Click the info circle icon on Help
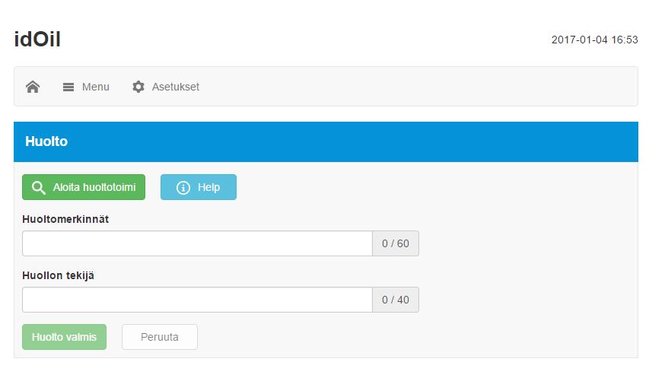The width and height of the screenshot is (649, 378). [x=183, y=187]
